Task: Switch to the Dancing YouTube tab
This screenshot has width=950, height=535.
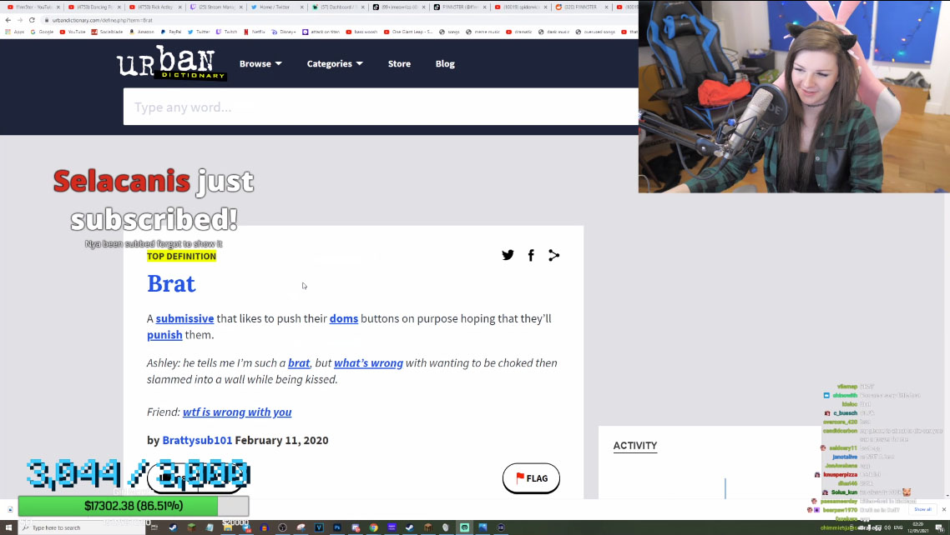Action: pos(94,7)
